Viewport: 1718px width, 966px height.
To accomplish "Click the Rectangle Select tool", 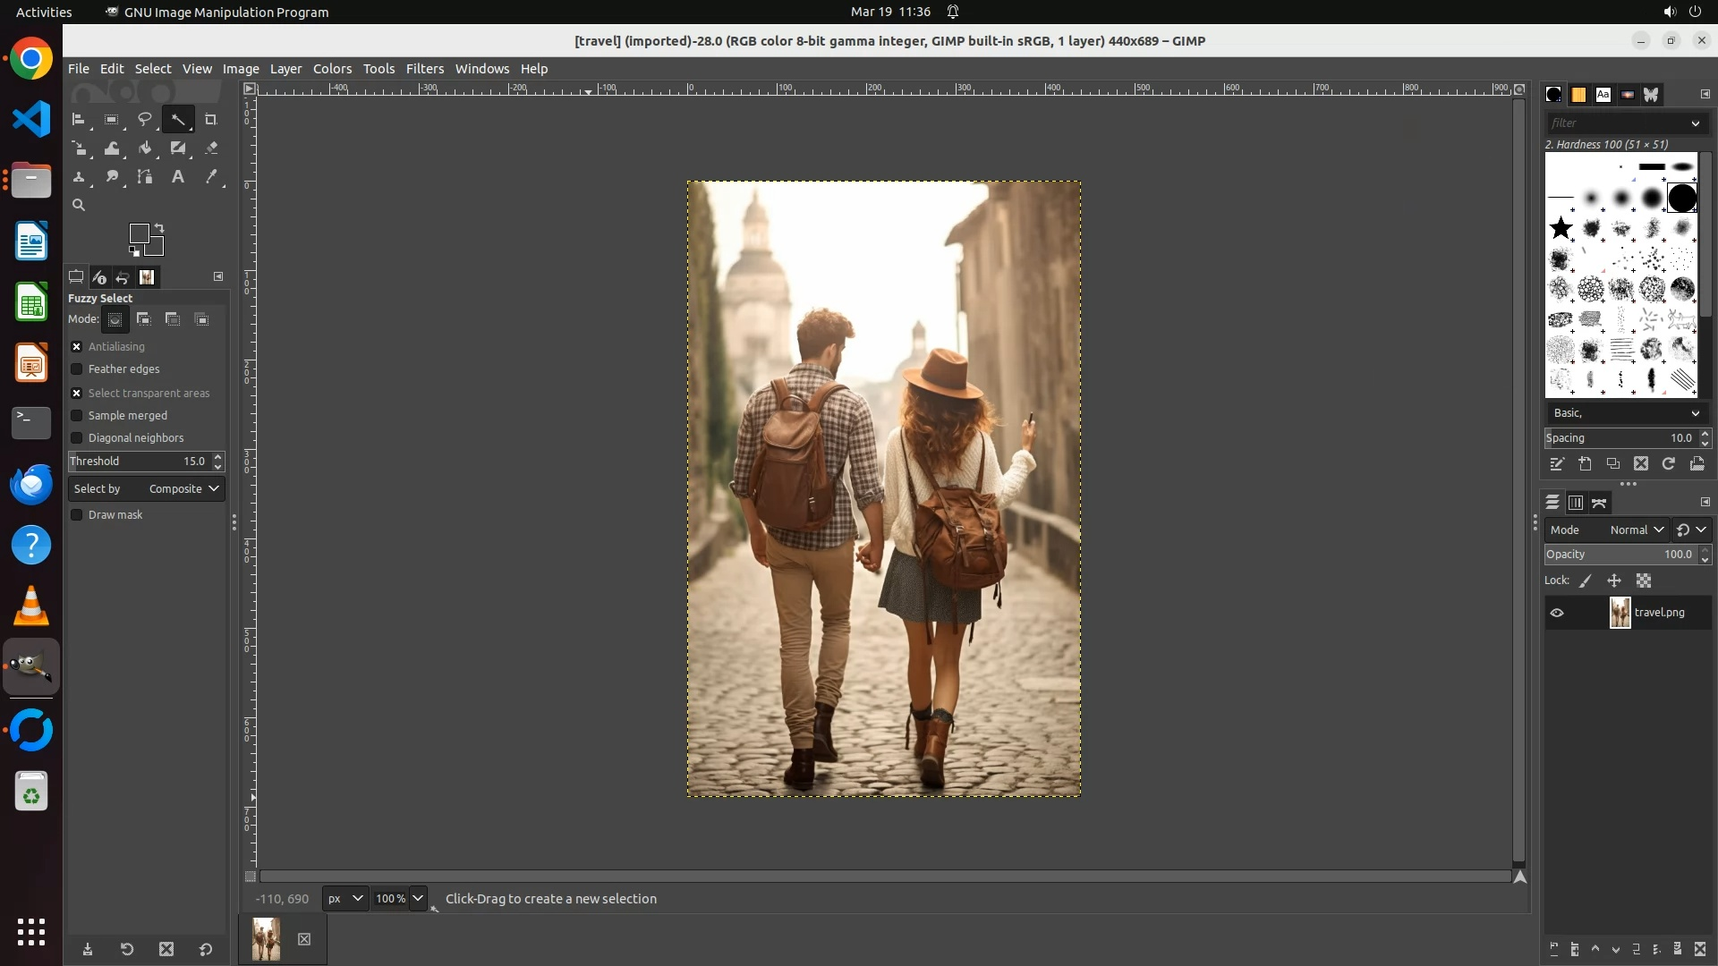I will (112, 120).
